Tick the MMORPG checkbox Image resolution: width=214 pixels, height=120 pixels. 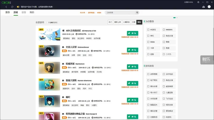(x=164, y=30)
